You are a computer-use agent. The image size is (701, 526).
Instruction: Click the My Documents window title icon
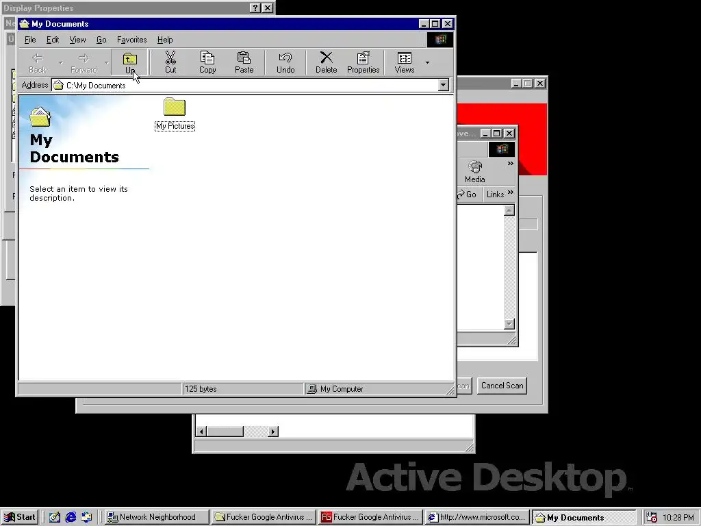(x=25, y=24)
